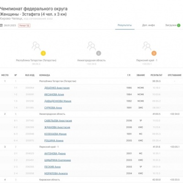183x183 pixels.
Task: Click the silver second place medal badge
Action: 98,53
